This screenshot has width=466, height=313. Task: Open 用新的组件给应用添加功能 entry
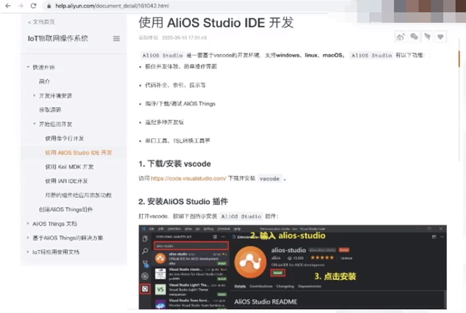[x=78, y=195]
